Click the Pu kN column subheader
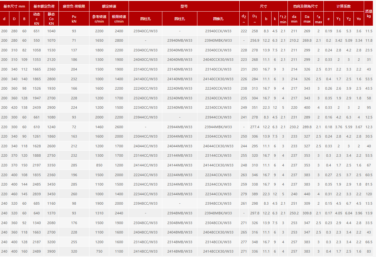The height and width of the screenshot is (257, 376). 74,19
